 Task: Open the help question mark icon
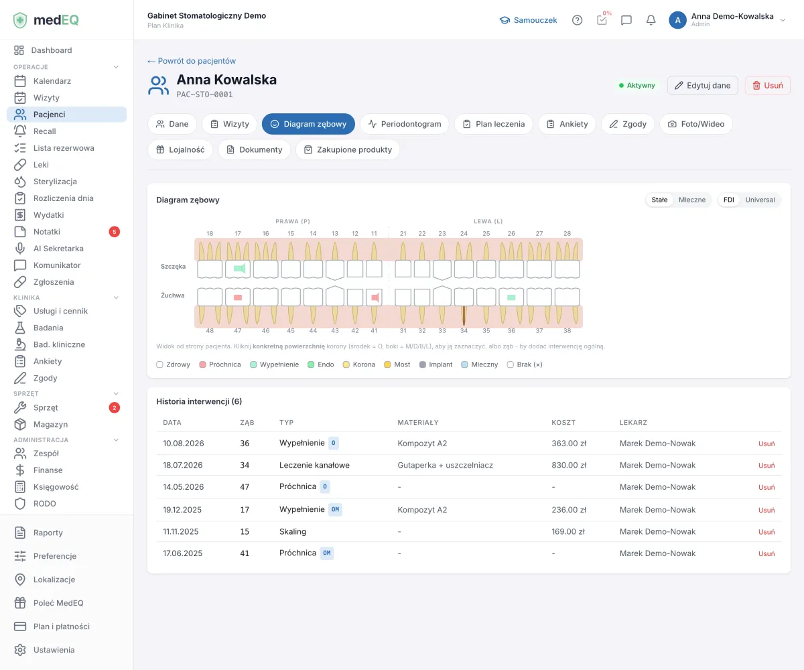(577, 20)
